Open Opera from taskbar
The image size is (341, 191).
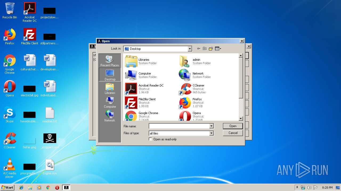click(x=57, y=188)
